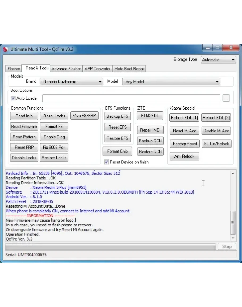Open the Advance Flasher tab
242x307 pixels.
(66, 69)
